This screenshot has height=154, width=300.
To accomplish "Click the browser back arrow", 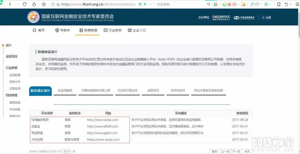I will (x=10, y=4).
